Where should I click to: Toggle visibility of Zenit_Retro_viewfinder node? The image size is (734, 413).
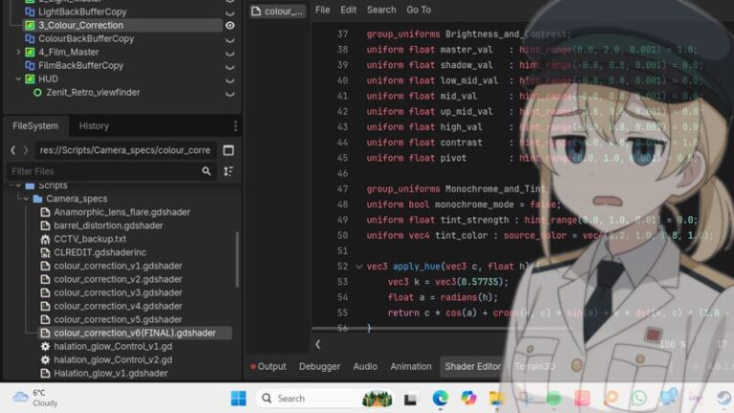[x=229, y=94]
